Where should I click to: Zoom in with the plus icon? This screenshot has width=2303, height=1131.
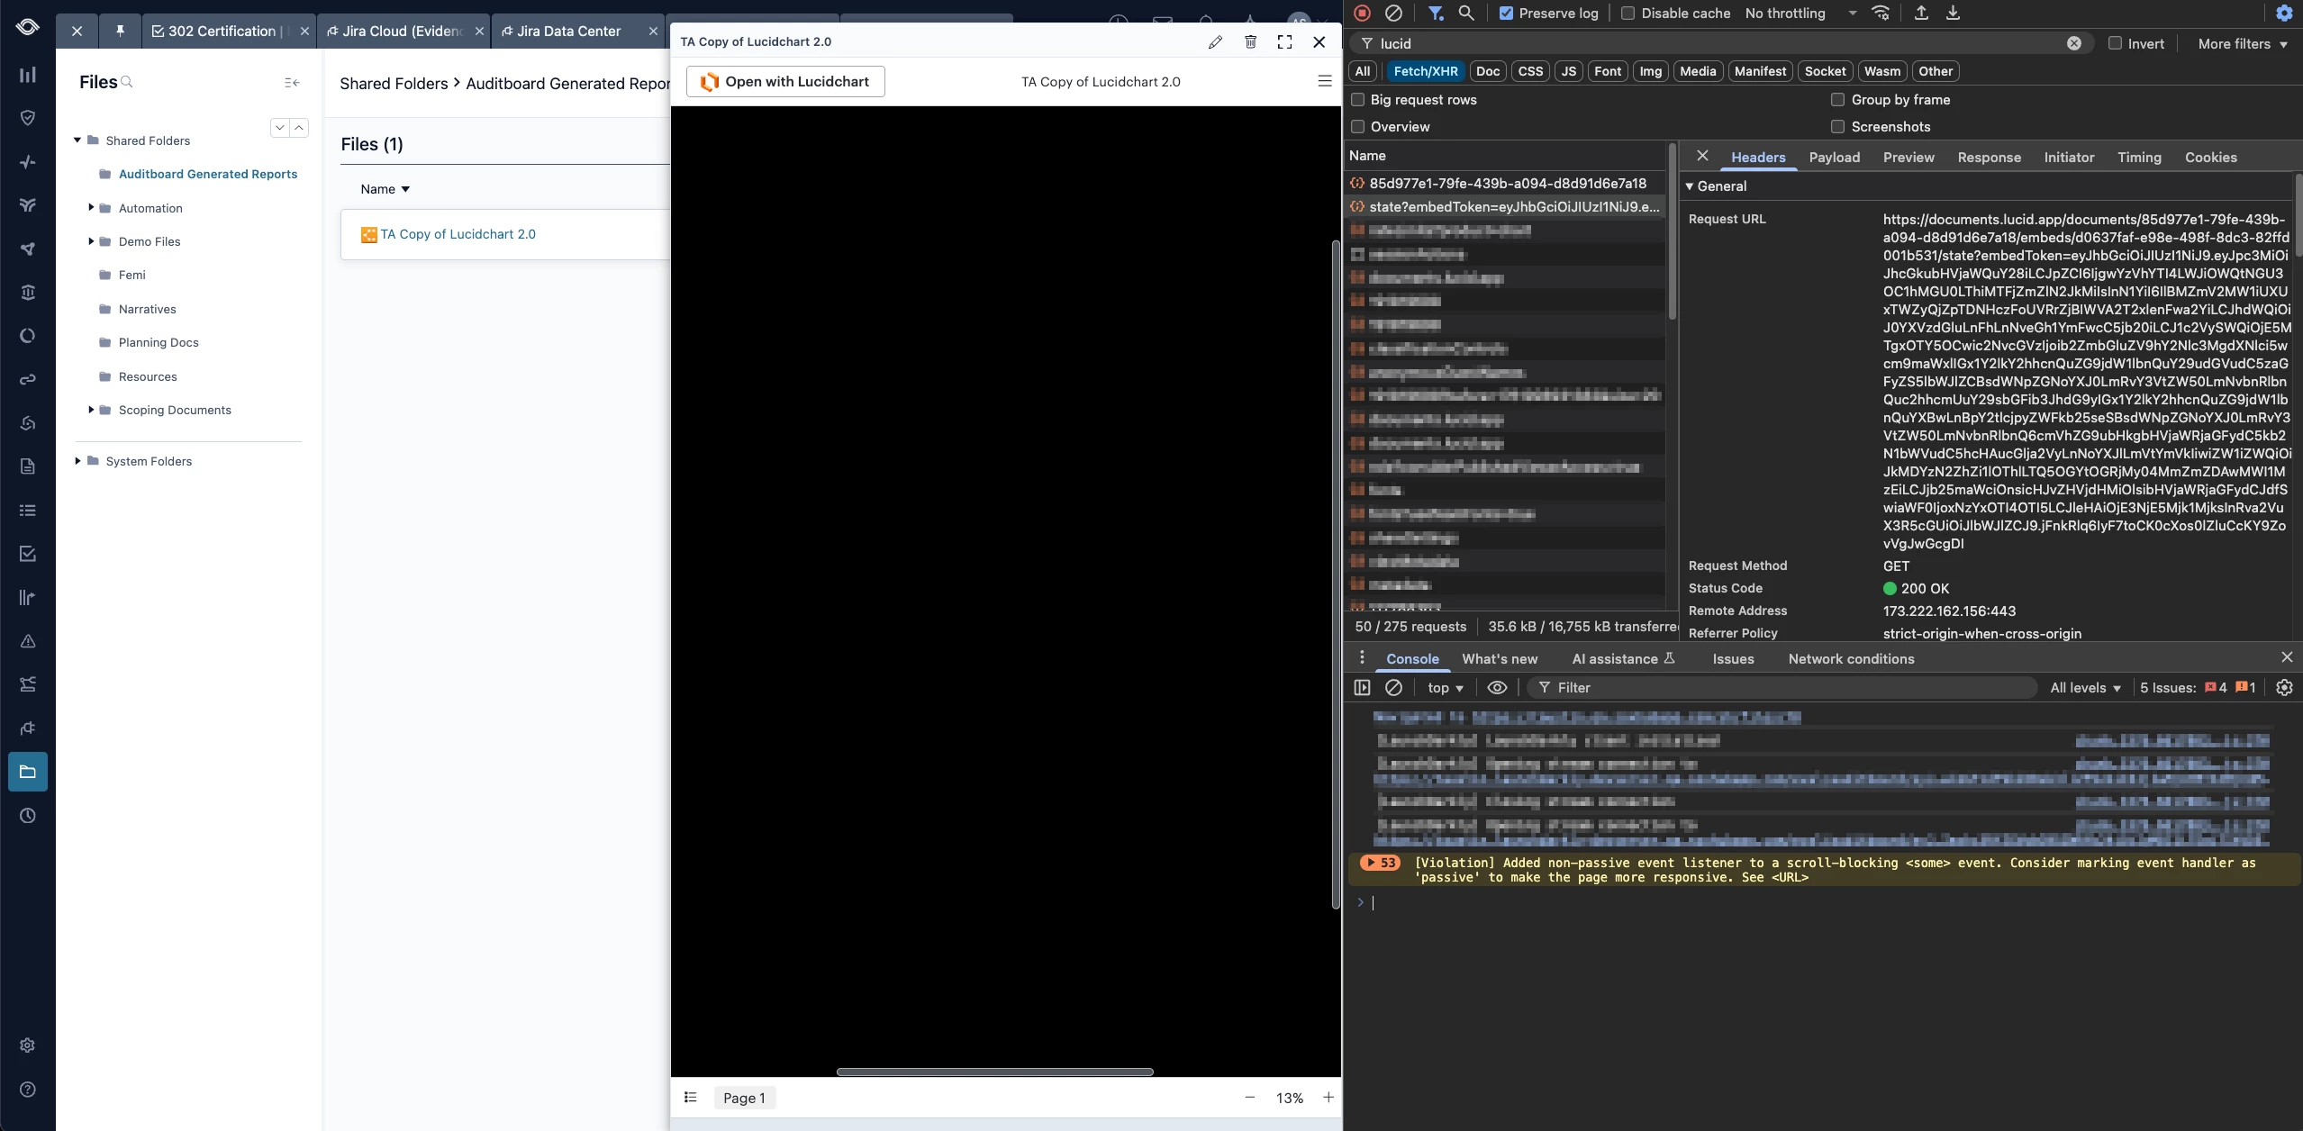click(x=1328, y=1097)
